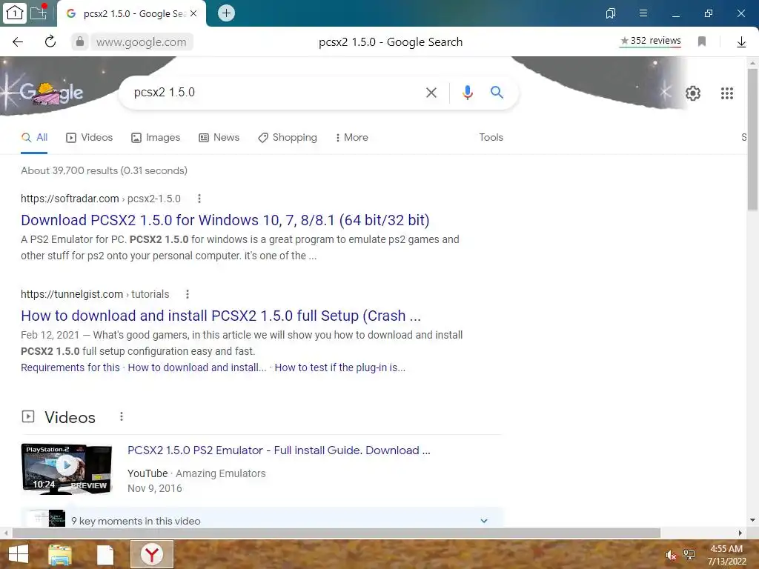Open the browser hamburger menu

(x=643, y=13)
